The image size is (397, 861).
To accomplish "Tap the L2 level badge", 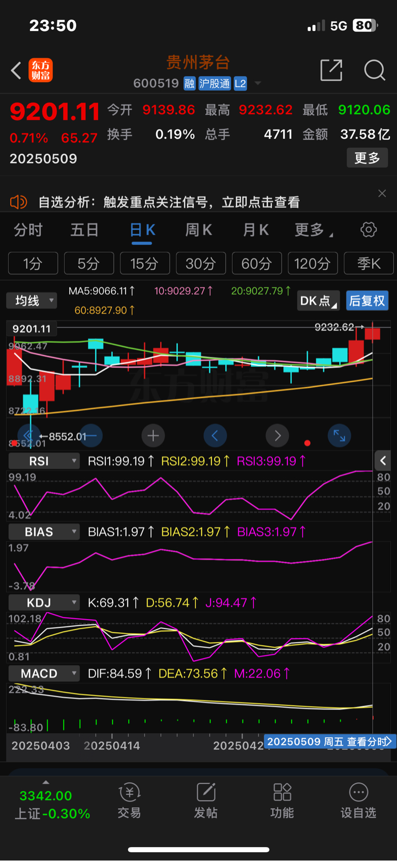I will click(240, 83).
